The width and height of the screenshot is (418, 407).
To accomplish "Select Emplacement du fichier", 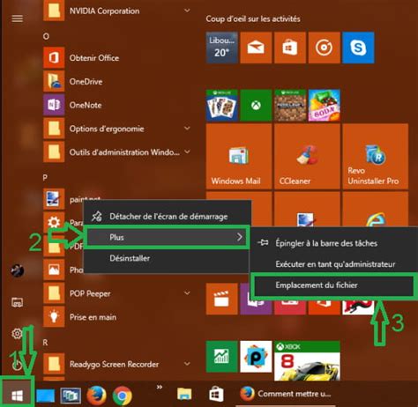I will [333, 285].
